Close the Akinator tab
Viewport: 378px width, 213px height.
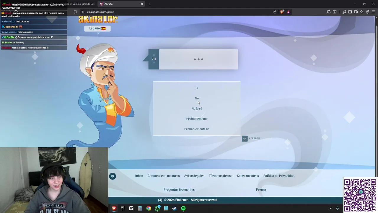tap(142, 4)
